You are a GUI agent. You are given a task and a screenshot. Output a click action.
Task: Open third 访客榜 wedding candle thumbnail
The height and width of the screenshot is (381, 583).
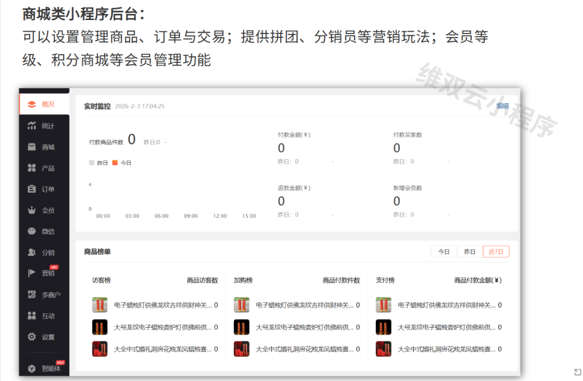[x=100, y=349]
